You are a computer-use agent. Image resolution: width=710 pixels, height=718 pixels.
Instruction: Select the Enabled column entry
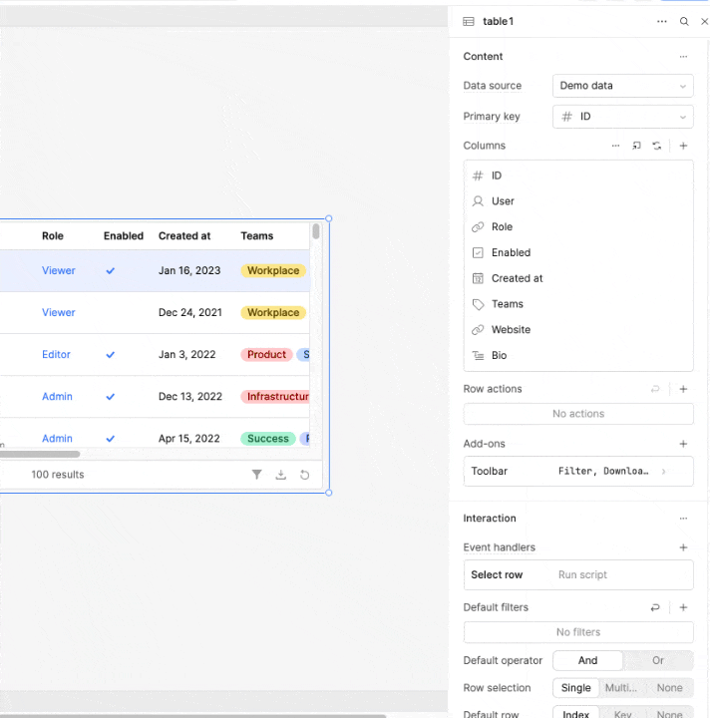[578, 252]
